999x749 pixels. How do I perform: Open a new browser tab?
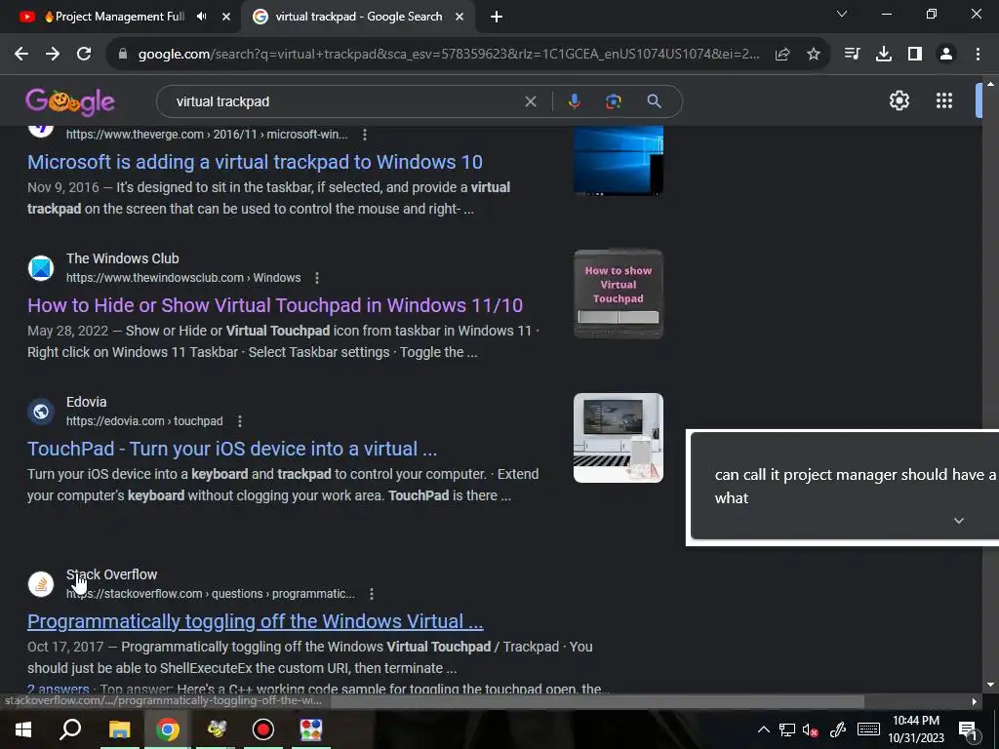(497, 17)
